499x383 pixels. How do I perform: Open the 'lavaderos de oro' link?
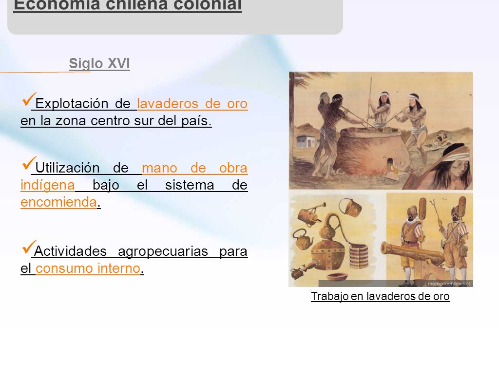(x=192, y=104)
